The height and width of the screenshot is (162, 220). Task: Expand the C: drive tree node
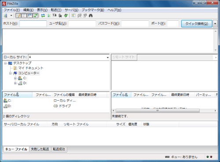(x=15, y=78)
